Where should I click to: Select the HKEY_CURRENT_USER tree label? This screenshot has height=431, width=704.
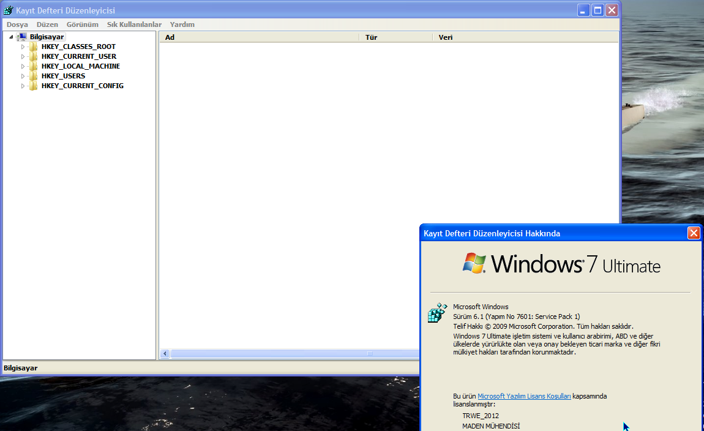(79, 56)
